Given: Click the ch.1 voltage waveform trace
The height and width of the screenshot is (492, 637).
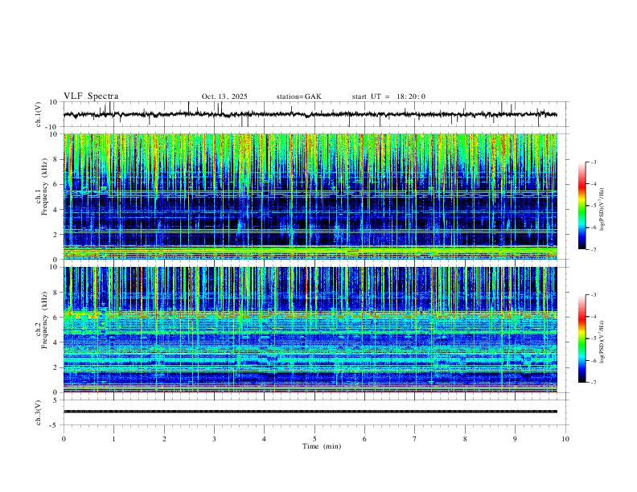Looking at the screenshot, I should [310, 114].
